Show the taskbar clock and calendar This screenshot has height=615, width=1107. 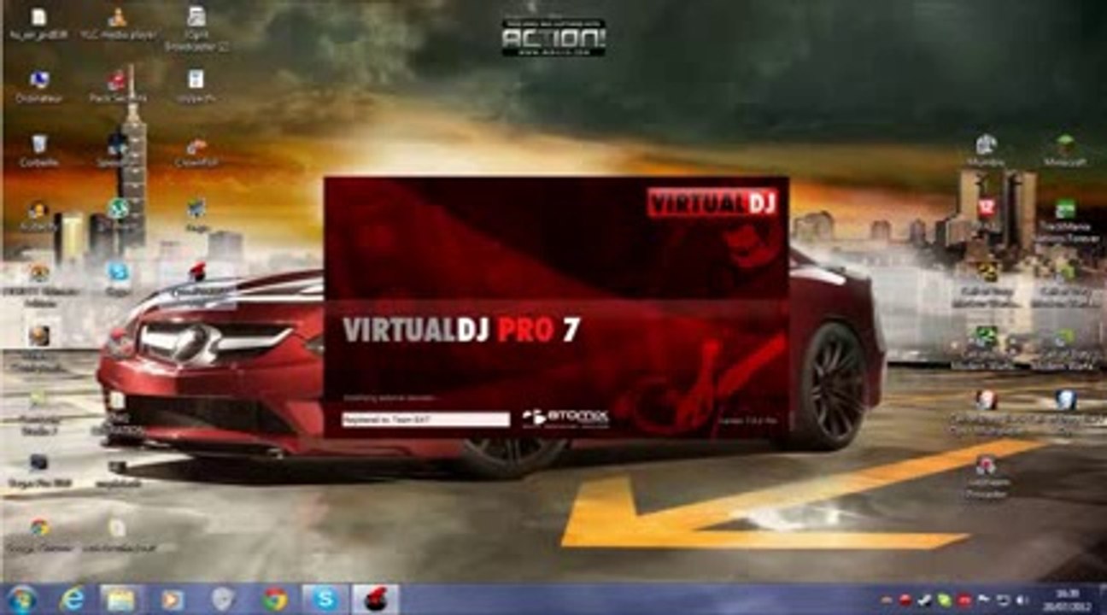coord(1068,599)
